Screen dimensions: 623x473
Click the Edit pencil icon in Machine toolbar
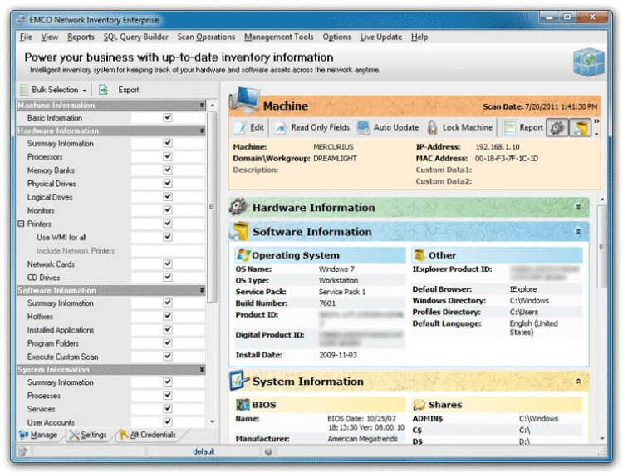[240, 127]
